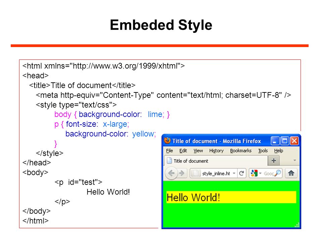Viewport: 322px width, 242px height.
Task: Click the <style type="text/css"> line
Action: tap(76, 105)
